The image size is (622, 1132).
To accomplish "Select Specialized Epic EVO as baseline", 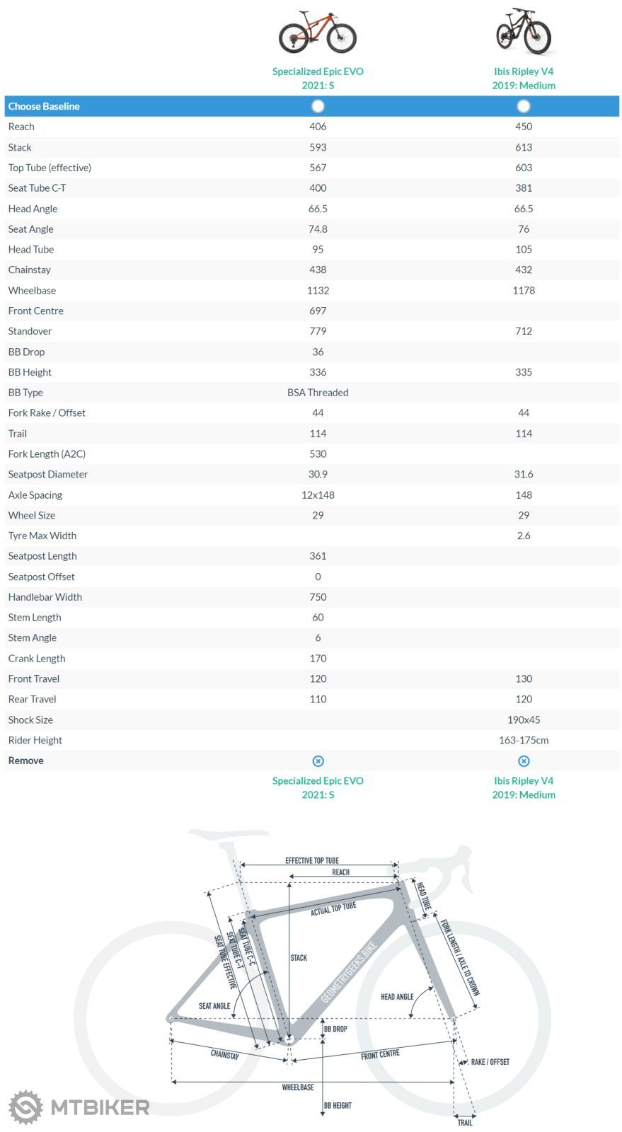I will click(318, 106).
